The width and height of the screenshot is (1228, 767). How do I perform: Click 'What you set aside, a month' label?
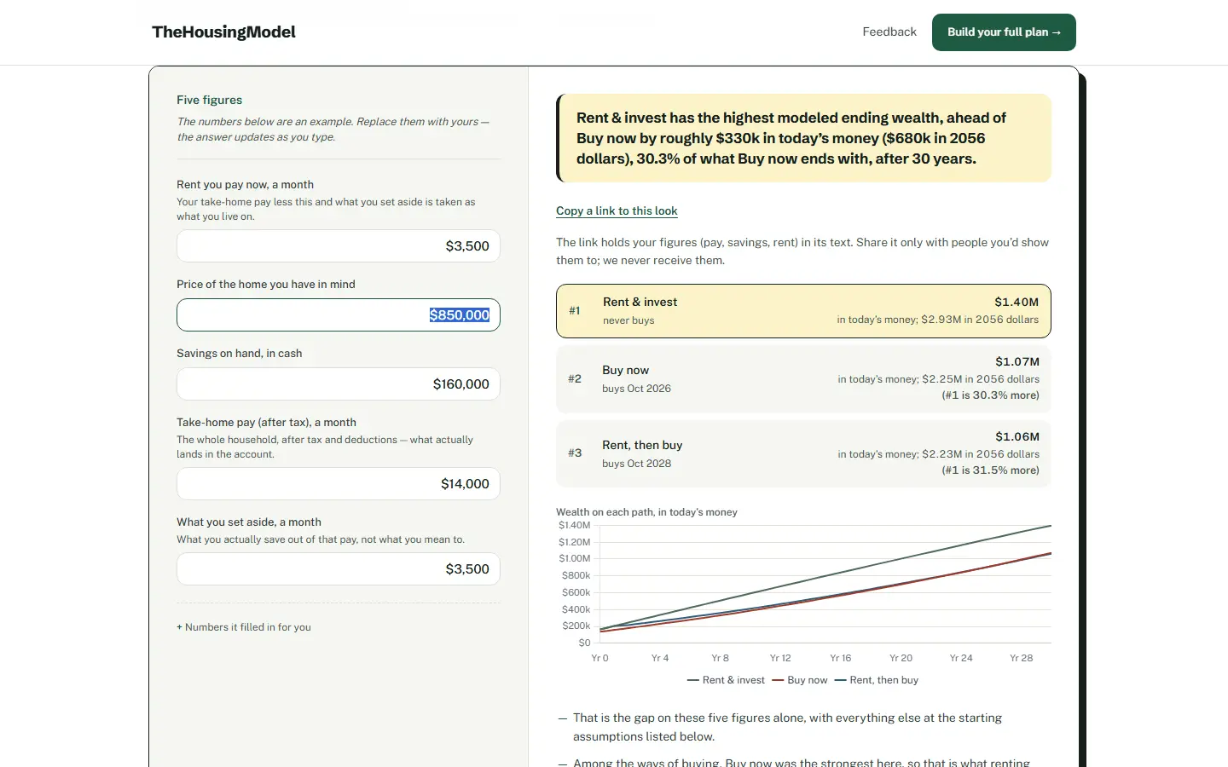pyautogui.click(x=249, y=522)
